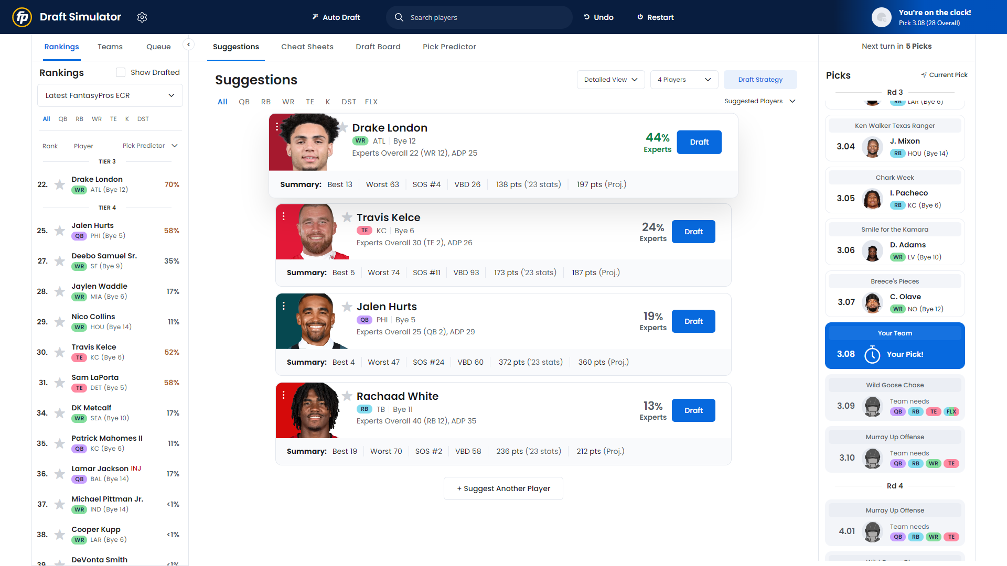
Task: Click the Search players field
Action: tap(480, 17)
